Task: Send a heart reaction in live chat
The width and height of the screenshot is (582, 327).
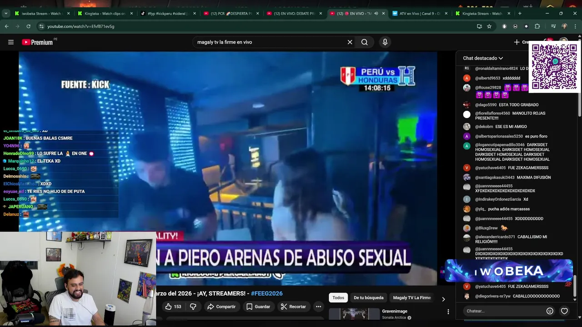Action: (564, 311)
